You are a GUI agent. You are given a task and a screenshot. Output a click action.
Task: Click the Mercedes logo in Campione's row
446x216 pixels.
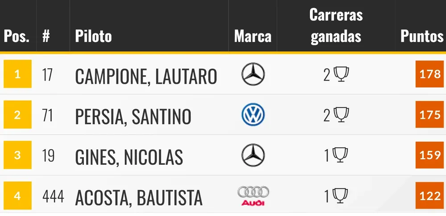253,74
